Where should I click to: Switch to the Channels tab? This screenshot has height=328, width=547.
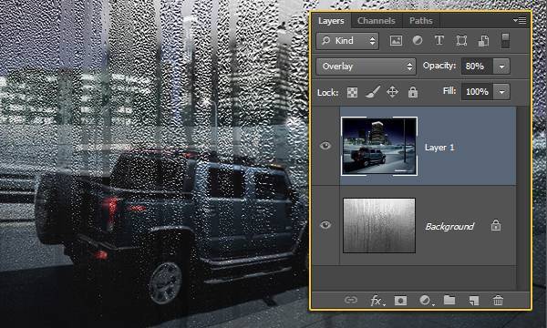(x=376, y=21)
